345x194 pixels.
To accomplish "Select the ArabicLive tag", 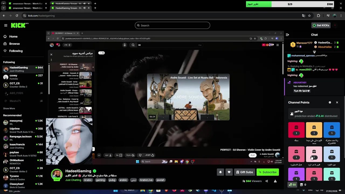I will point(146,180).
